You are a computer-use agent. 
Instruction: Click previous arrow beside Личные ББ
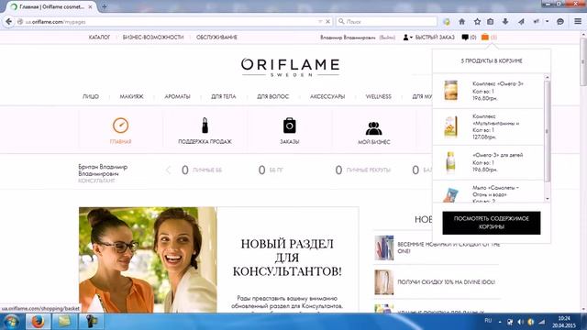pyautogui.click(x=168, y=170)
